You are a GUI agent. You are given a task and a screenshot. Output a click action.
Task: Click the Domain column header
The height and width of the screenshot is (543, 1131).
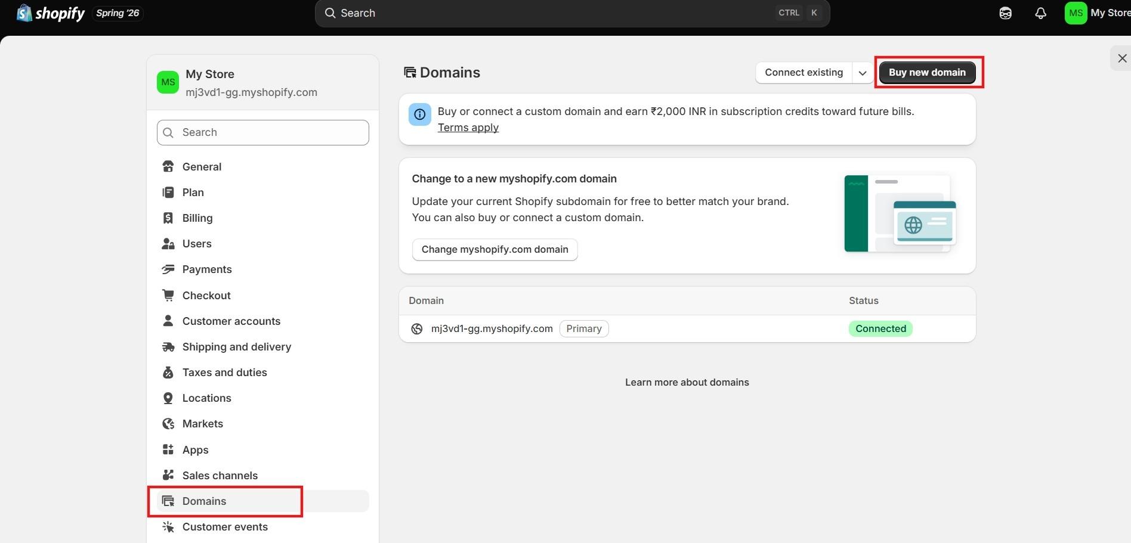(426, 300)
